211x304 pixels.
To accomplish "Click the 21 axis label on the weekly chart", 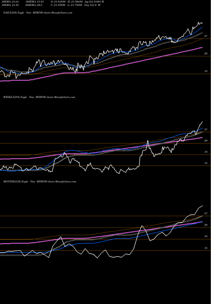I will point(206,130).
